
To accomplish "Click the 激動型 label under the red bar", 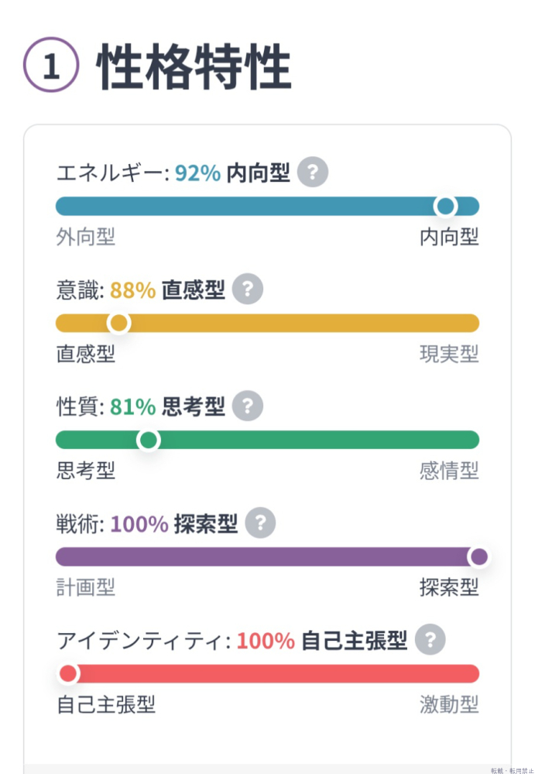I will 449,704.
